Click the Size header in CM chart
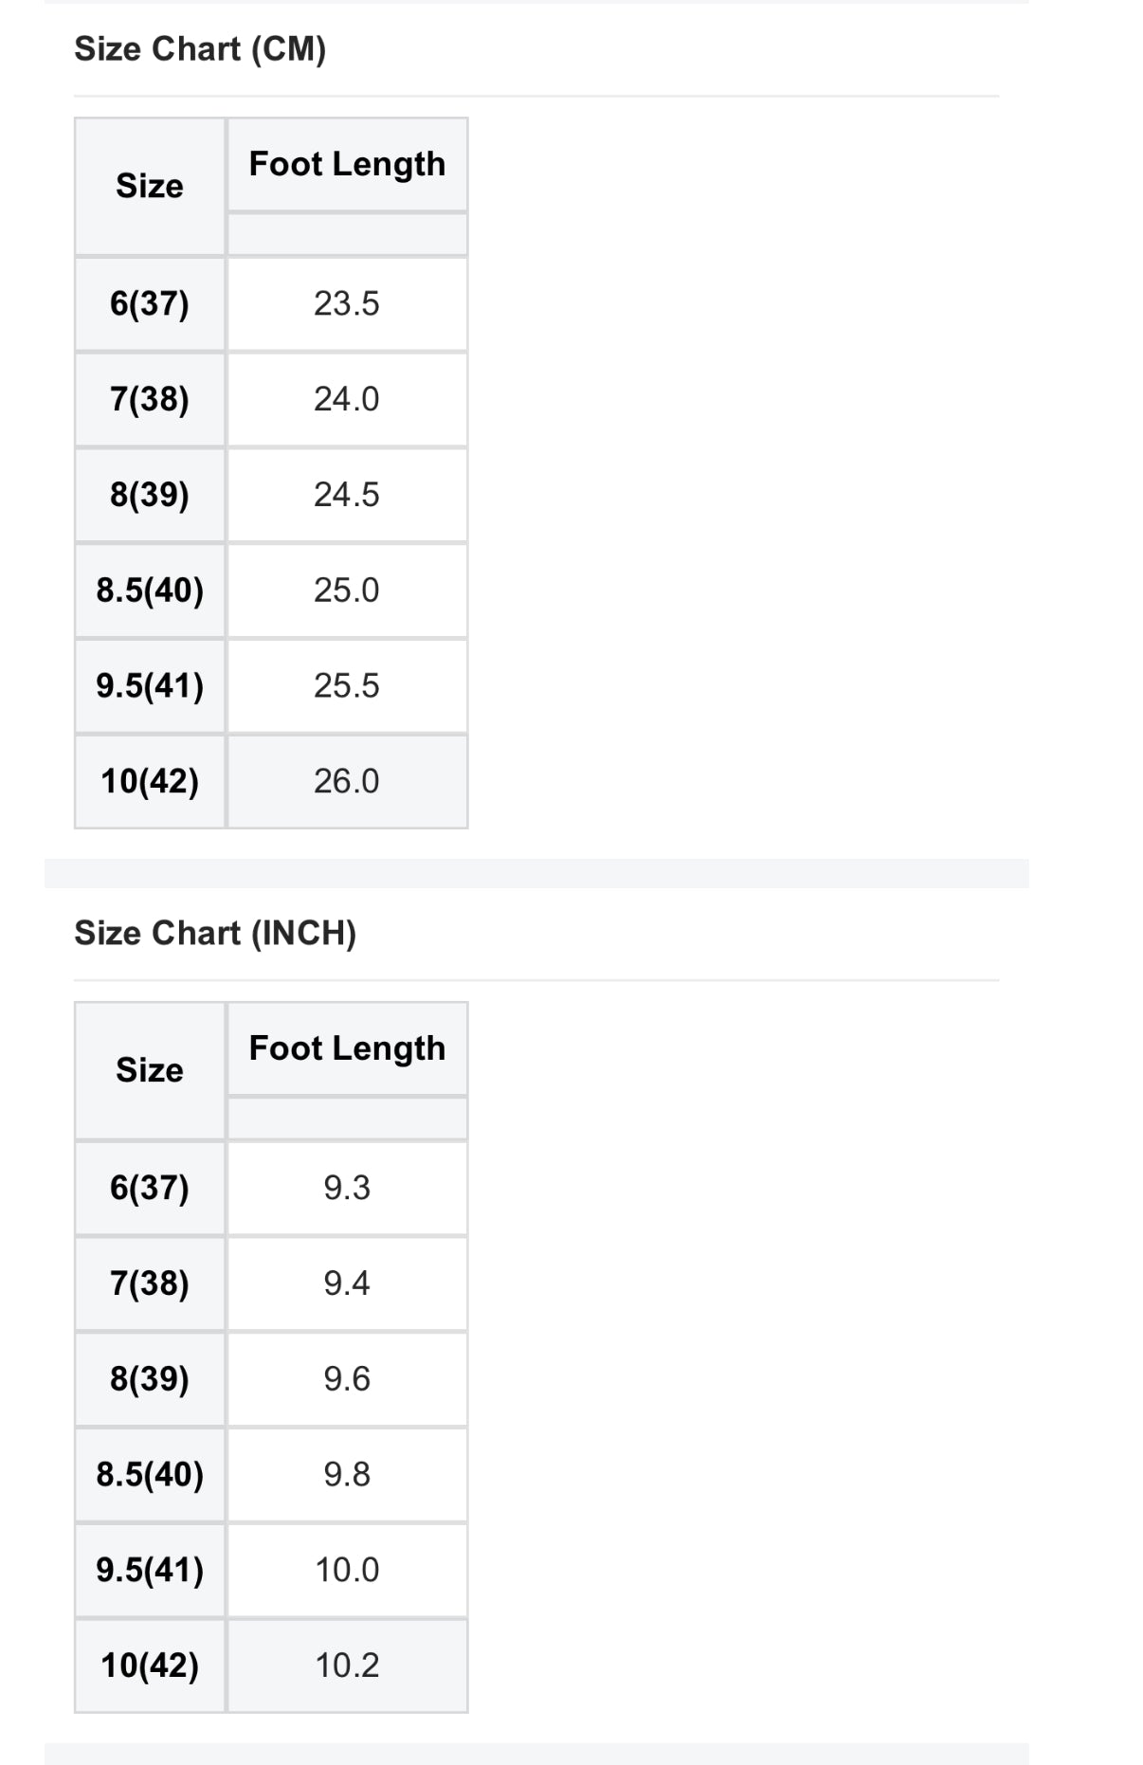Image resolution: width=1143 pixels, height=1765 pixels. (150, 187)
